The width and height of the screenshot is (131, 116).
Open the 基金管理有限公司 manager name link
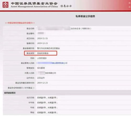[x=60, y=63]
